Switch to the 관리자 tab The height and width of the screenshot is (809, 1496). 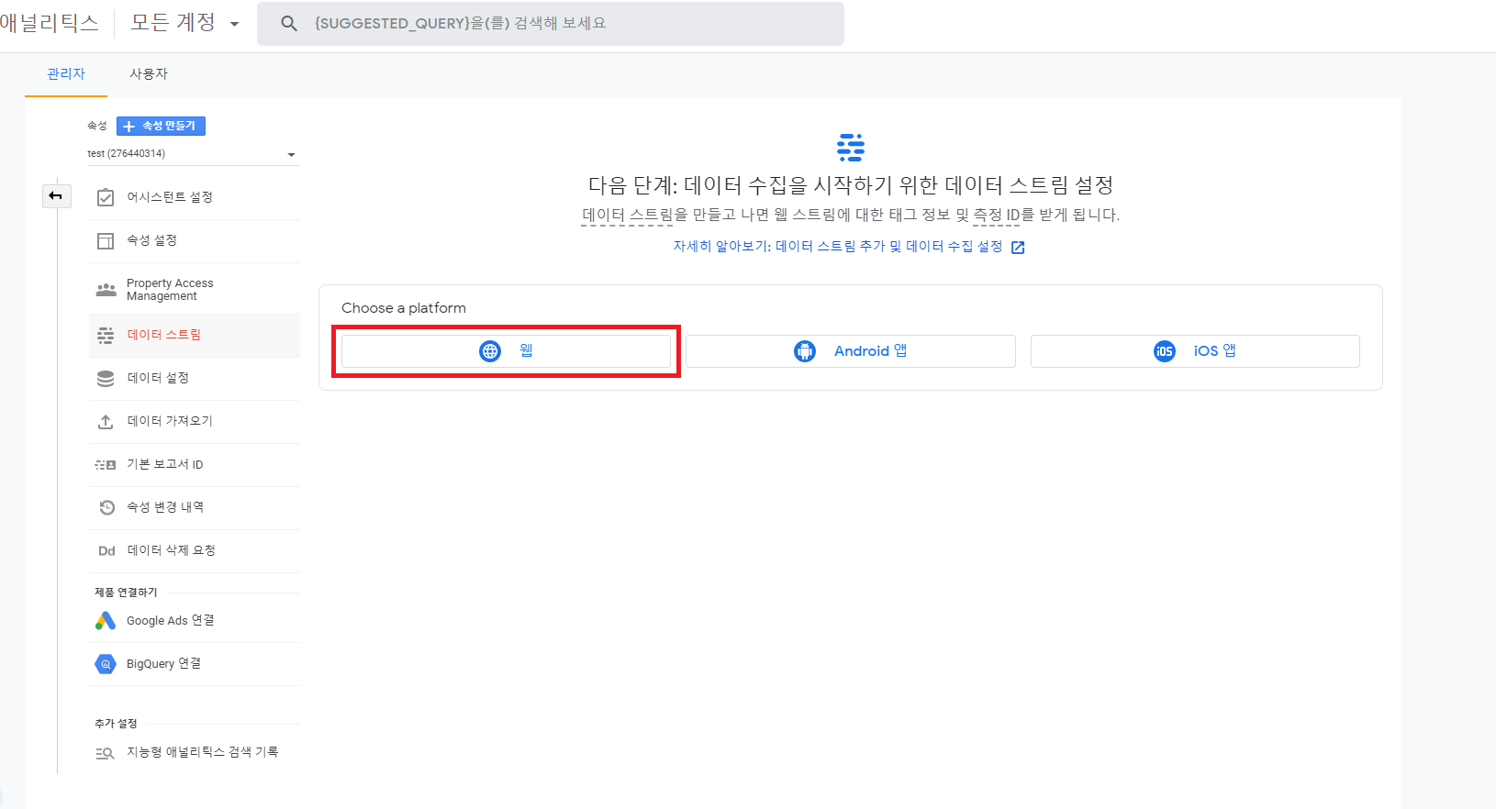(x=66, y=74)
